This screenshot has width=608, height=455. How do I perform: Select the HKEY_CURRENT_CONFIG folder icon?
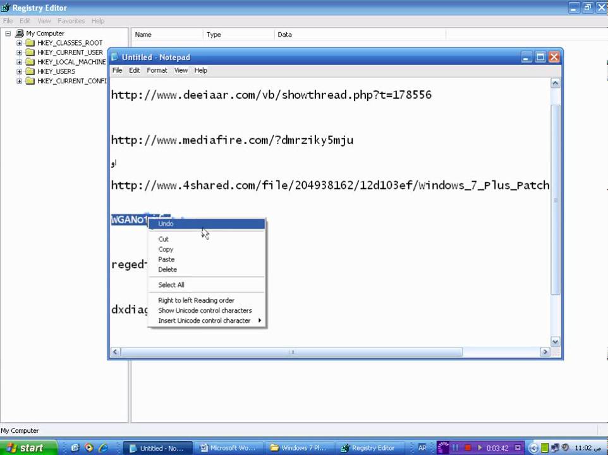[x=30, y=81]
